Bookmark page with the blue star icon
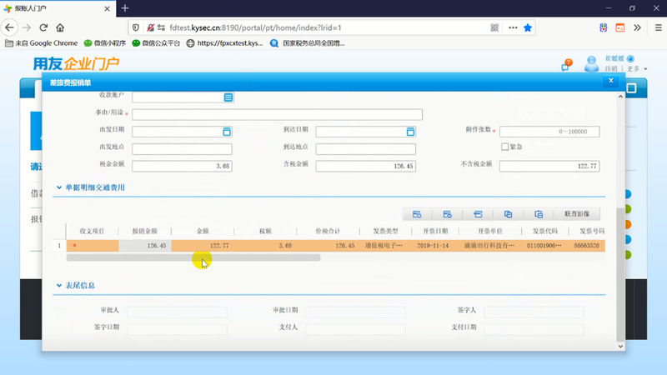Image resolution: width=667 pixels, height=375 pixels. [x=528, y=27]
